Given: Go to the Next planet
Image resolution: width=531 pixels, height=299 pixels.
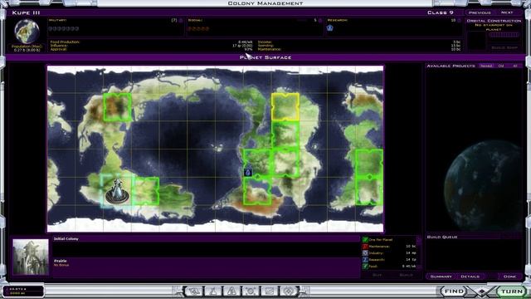Looking at the screenshot, I should [x=507, y=12].
